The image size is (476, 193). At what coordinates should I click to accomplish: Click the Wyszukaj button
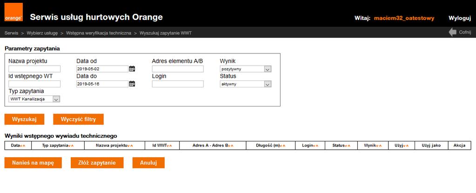point(24,119)
